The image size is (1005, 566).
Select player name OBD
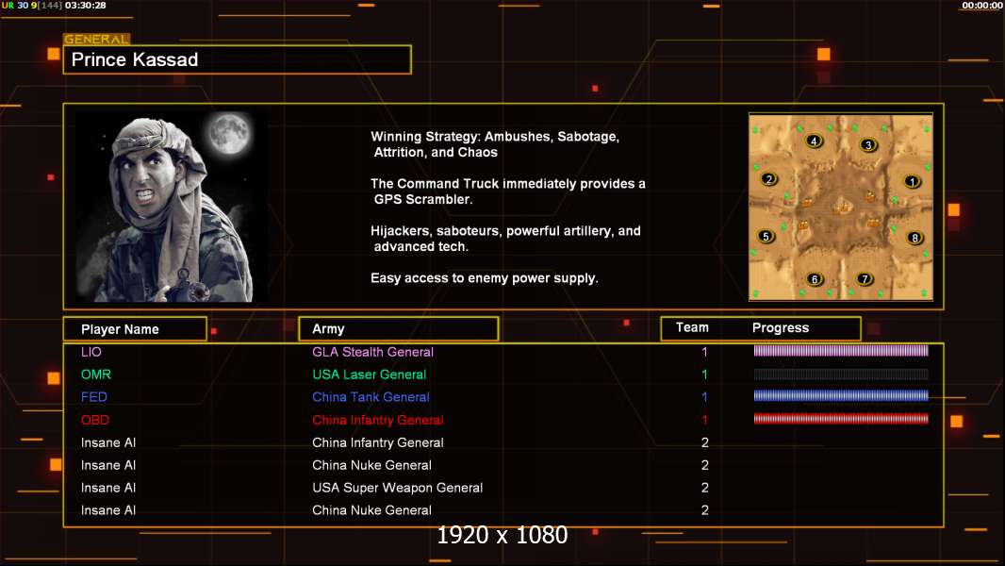[95, 420]
